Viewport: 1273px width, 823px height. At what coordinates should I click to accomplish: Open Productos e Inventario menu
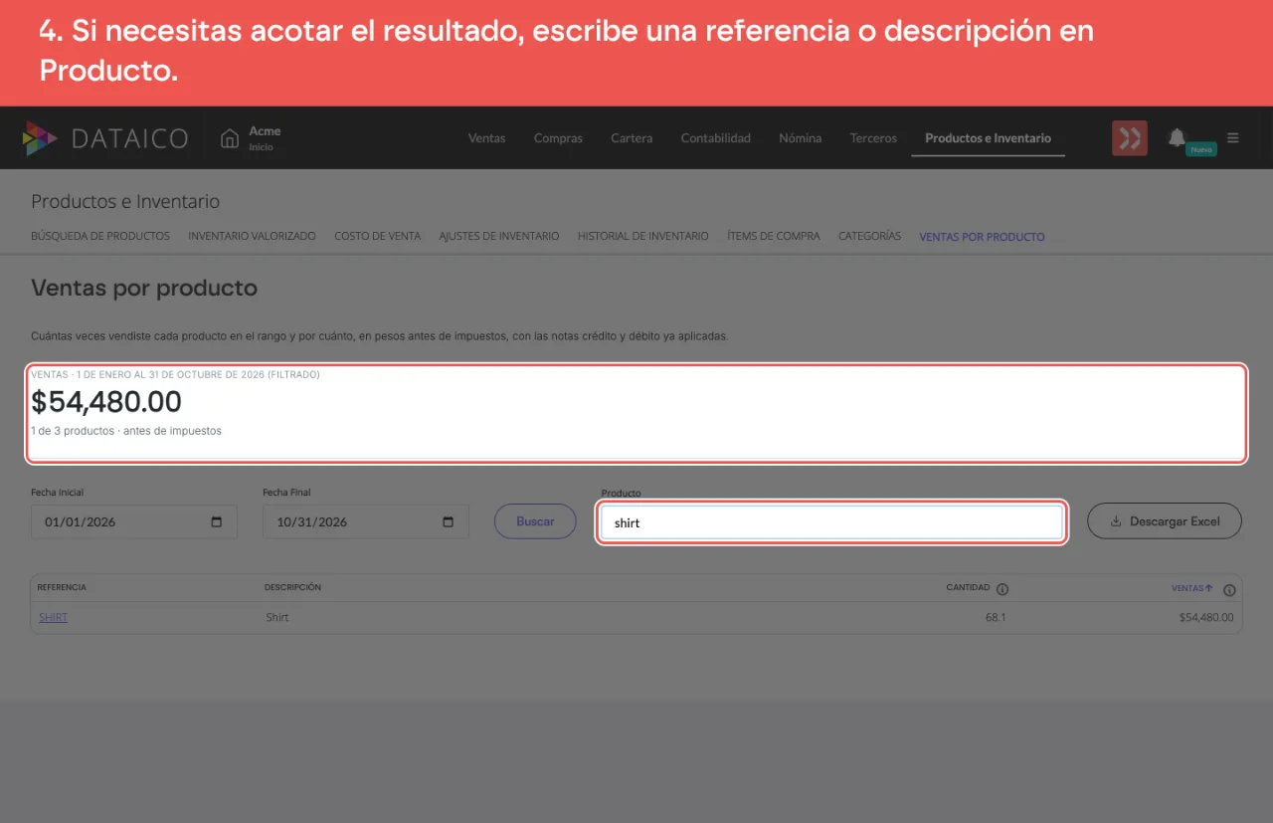click(x=988, y=138)
